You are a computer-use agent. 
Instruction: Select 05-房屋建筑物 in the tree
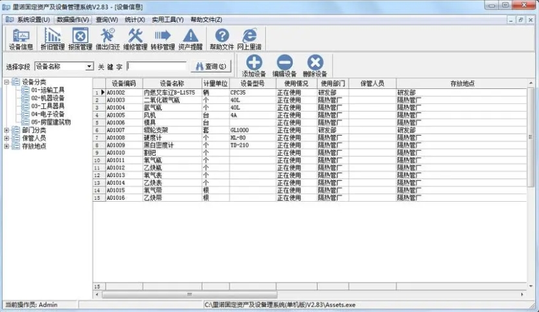tap(51, 122)
